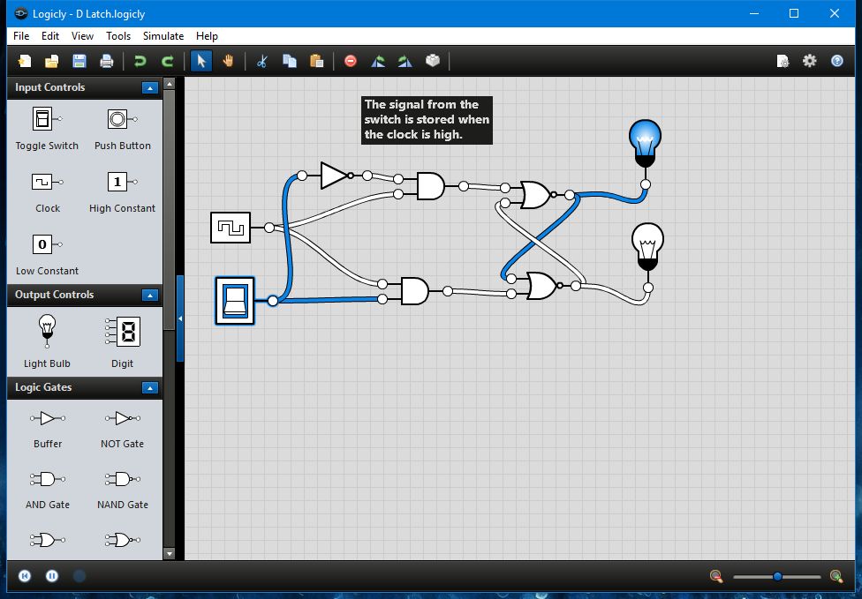Select the Toggle Switch component in the palette
The image size is (862, 599).
pos(47,130)
